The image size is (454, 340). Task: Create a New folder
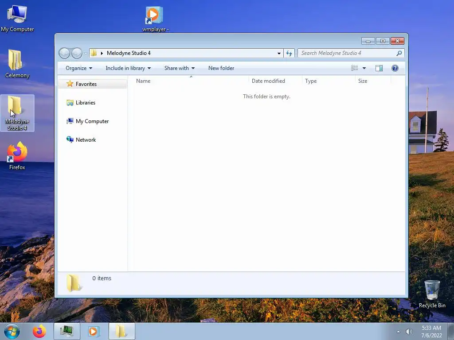pyautogui.click(x=221, y=68)
